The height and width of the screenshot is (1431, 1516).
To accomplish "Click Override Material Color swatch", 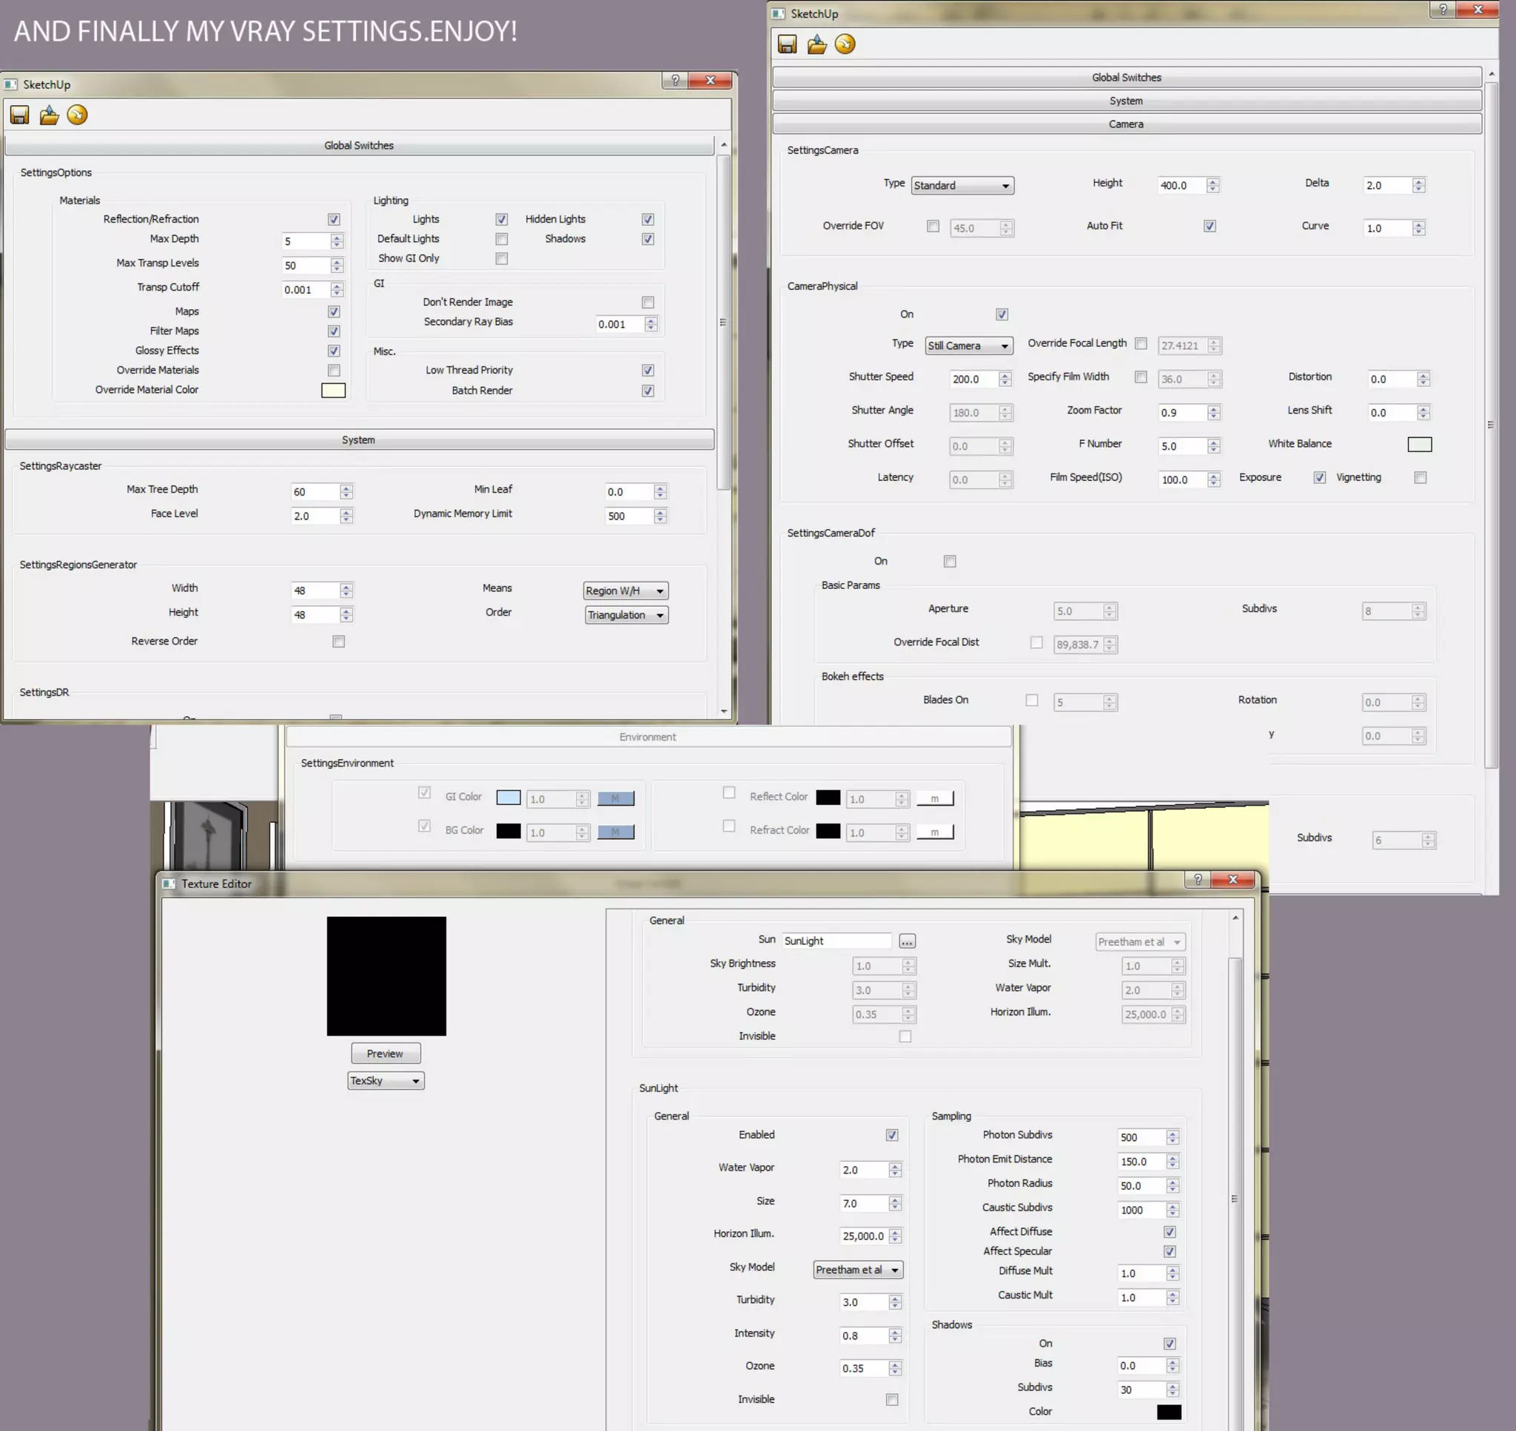I will coord(333,391).
